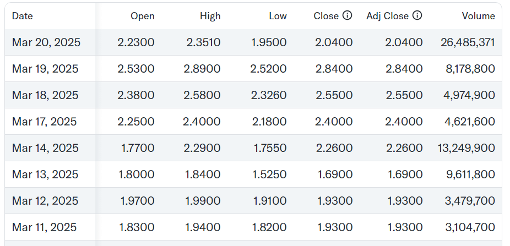The width and height of the screenshot is (510, 246).
Task: Click the Mar 12, 2025 date cell
Action: pyautogui.click(x=45, y=201)
